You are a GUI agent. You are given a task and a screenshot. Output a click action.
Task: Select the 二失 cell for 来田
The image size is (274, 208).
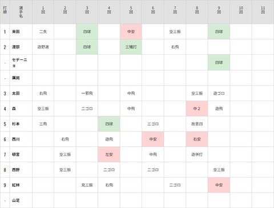[x=43, y=31]
